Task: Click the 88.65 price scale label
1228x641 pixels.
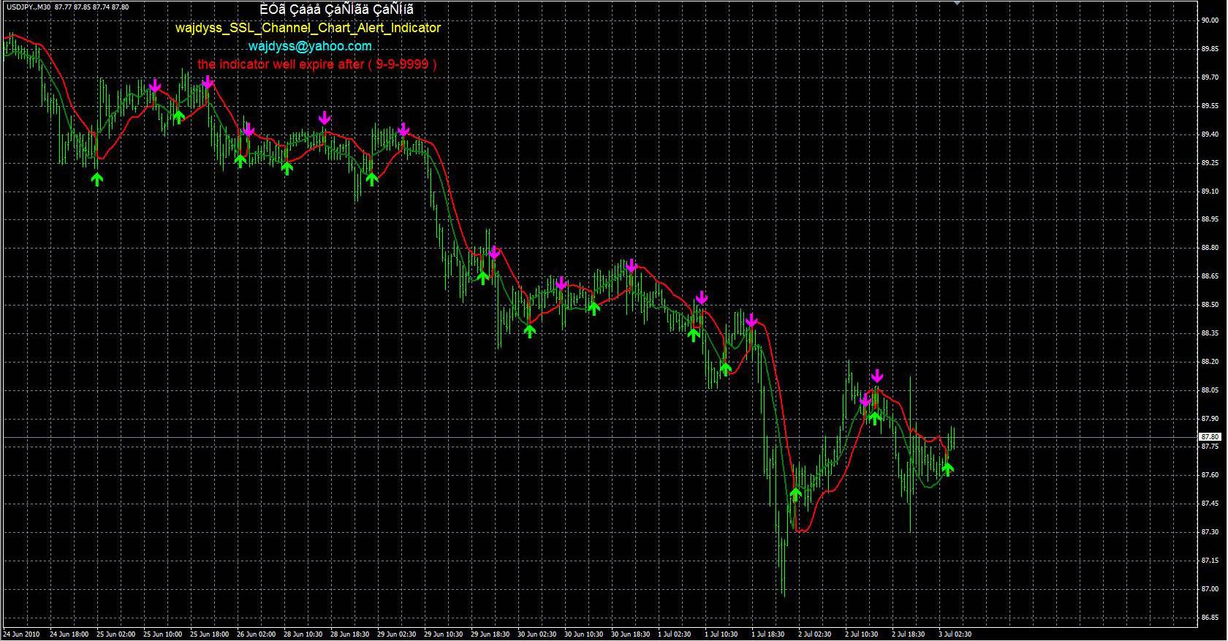Action: (1209, 276)
